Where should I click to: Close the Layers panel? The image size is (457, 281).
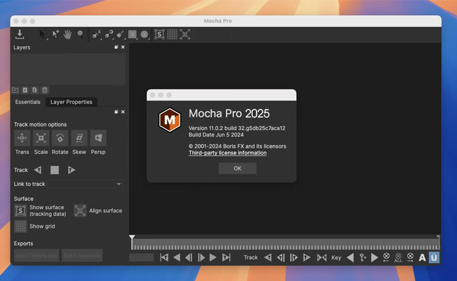click(x=123, y=47)
